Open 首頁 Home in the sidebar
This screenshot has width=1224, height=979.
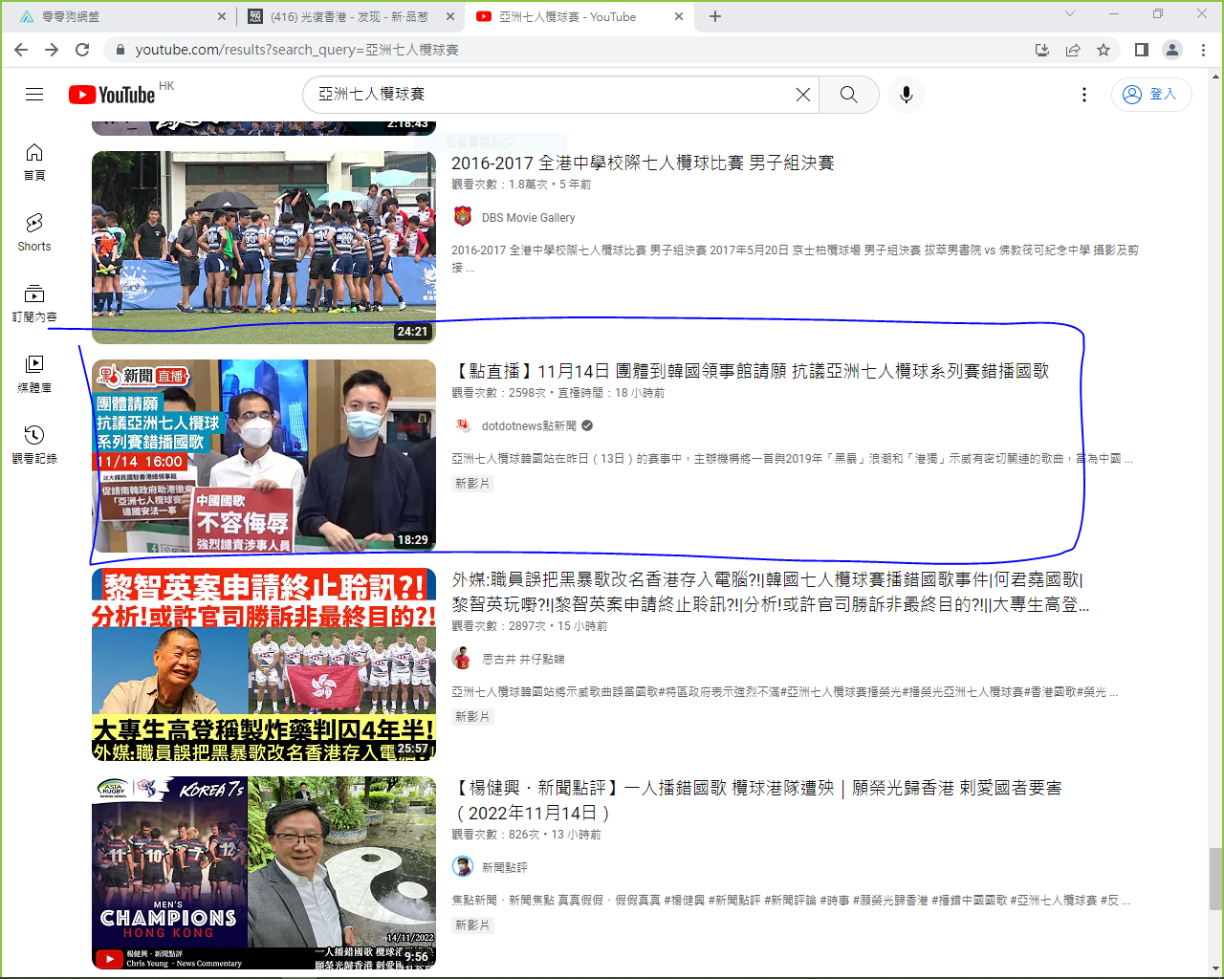pos(34,163)
